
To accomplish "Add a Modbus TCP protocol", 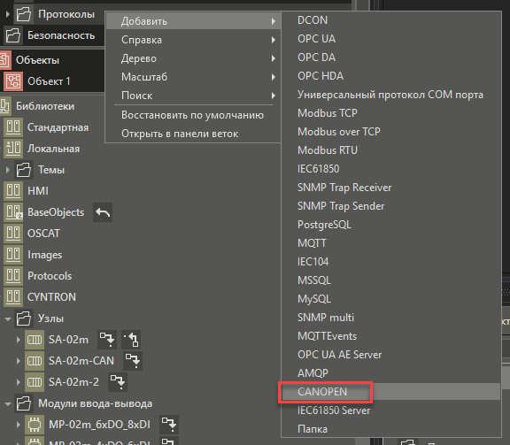I will (x=391, y=113).
